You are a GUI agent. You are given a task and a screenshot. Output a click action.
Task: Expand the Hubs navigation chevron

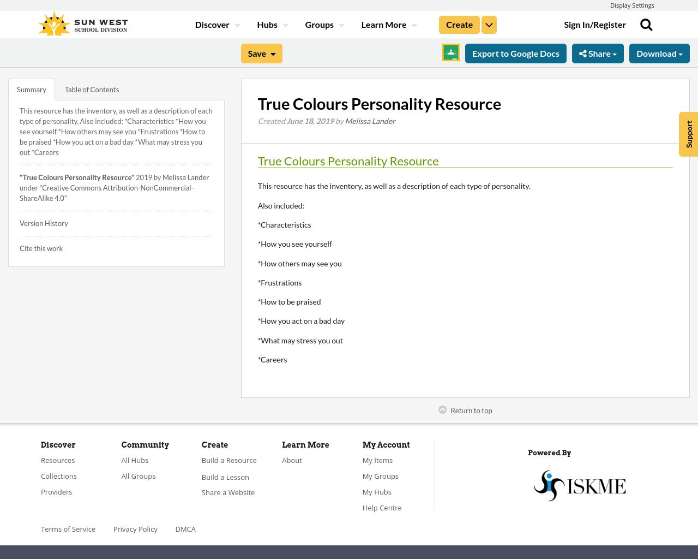click(284, 24)
